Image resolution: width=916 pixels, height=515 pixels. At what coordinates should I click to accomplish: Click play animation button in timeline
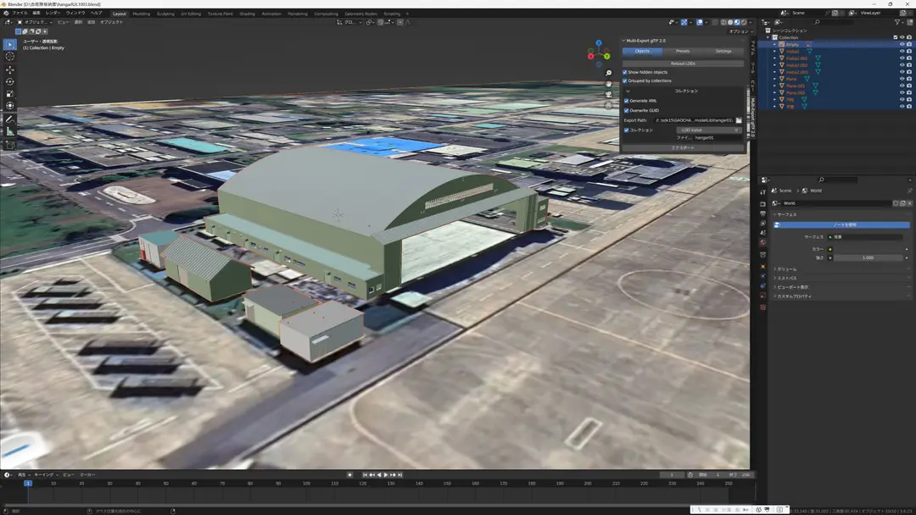386,474
